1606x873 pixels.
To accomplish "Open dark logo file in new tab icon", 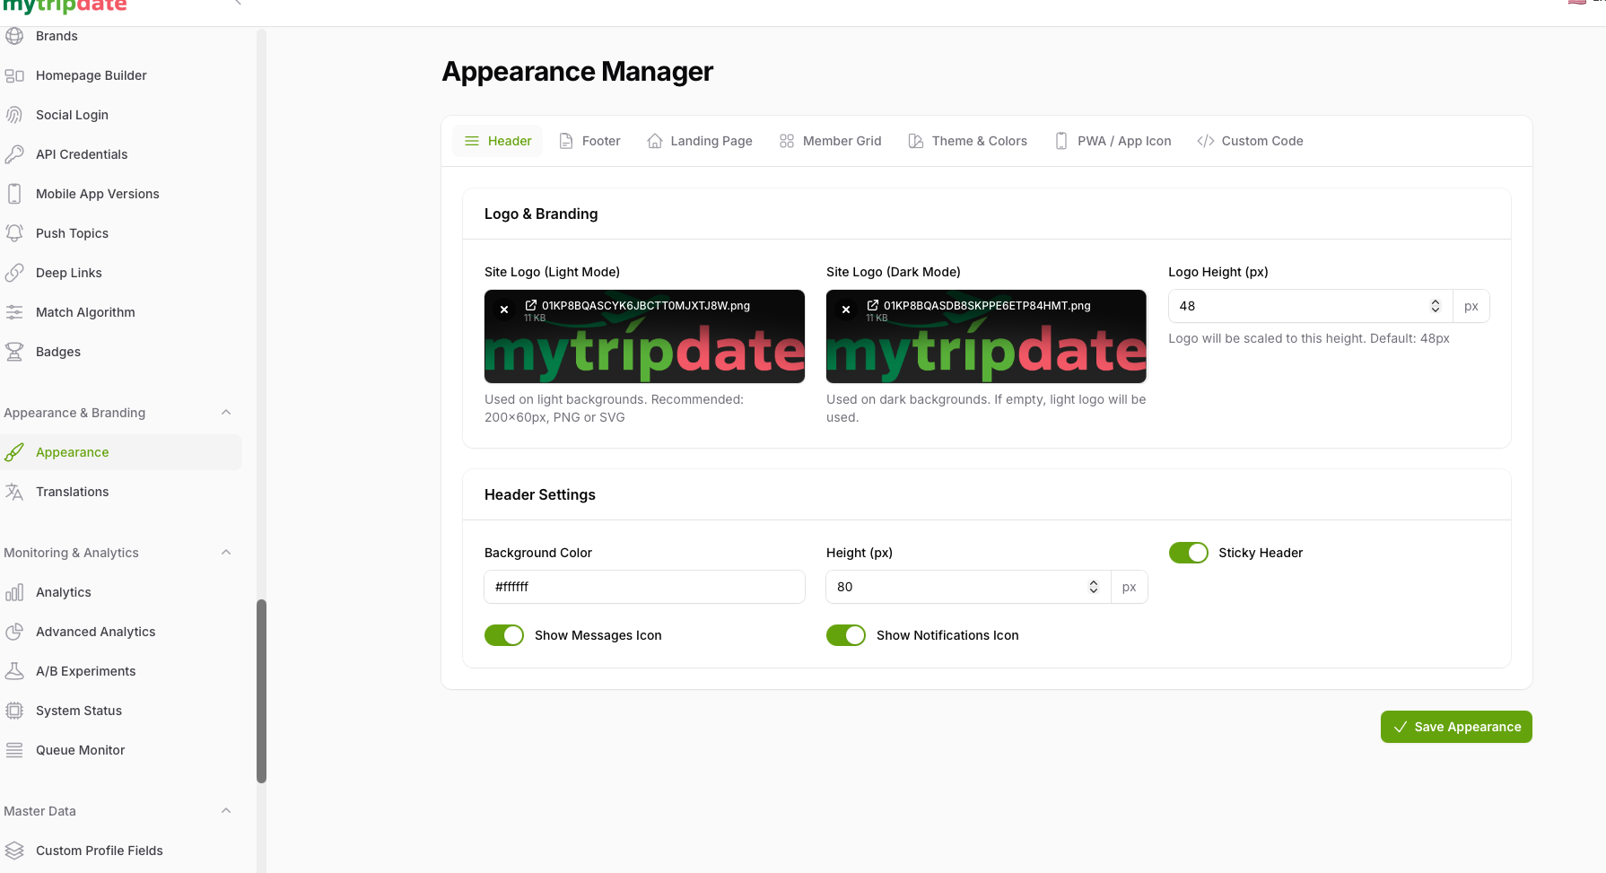I will point(873,305).
